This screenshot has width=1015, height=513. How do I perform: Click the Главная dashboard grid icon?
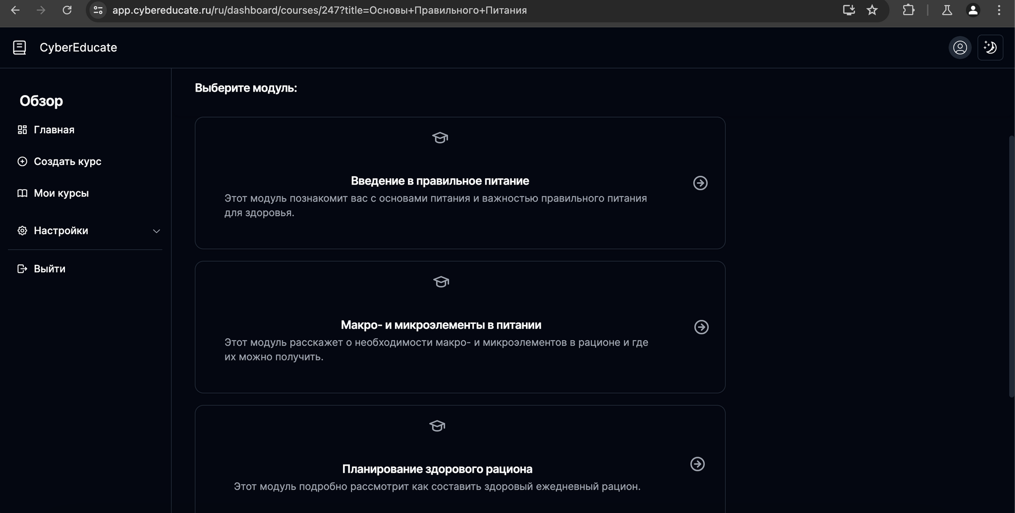[x=22, y=130]
